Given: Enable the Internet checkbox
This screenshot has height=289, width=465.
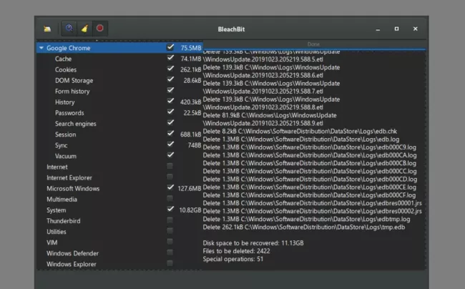Looking at the screenshot, I should click(170, 166).
